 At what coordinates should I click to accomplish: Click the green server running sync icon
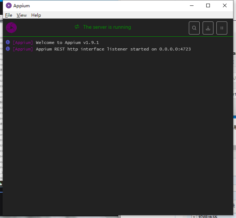[77, 27]
